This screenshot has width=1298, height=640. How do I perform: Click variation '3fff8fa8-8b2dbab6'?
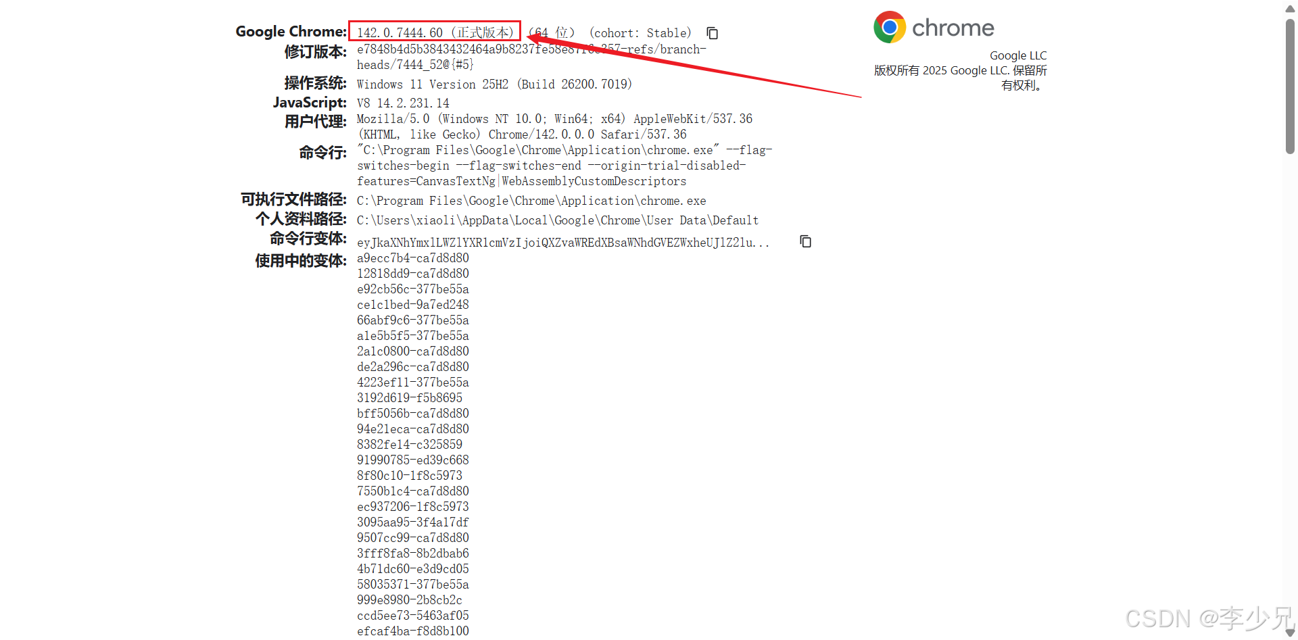(x=413, y=553)
